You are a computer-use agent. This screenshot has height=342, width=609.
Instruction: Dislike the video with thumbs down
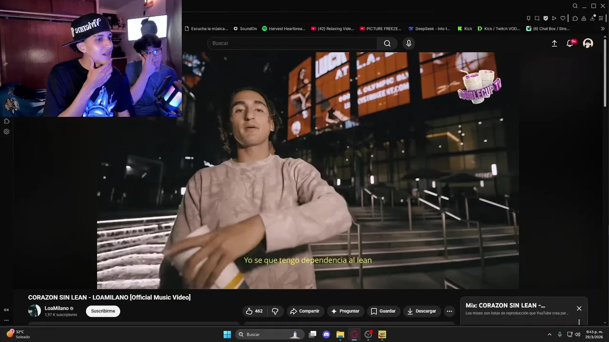[275, 311]
